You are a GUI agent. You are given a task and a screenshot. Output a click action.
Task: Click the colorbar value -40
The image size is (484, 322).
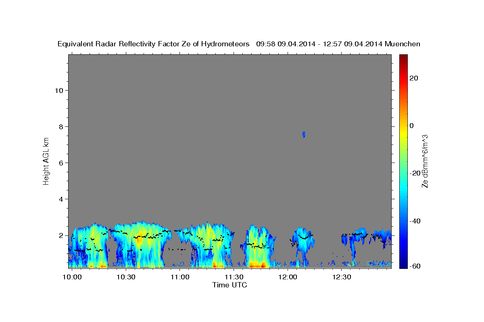[x=415, y=221]
